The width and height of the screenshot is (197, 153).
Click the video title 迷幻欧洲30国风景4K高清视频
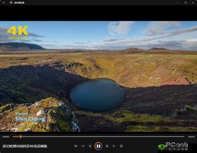(25, 146)
